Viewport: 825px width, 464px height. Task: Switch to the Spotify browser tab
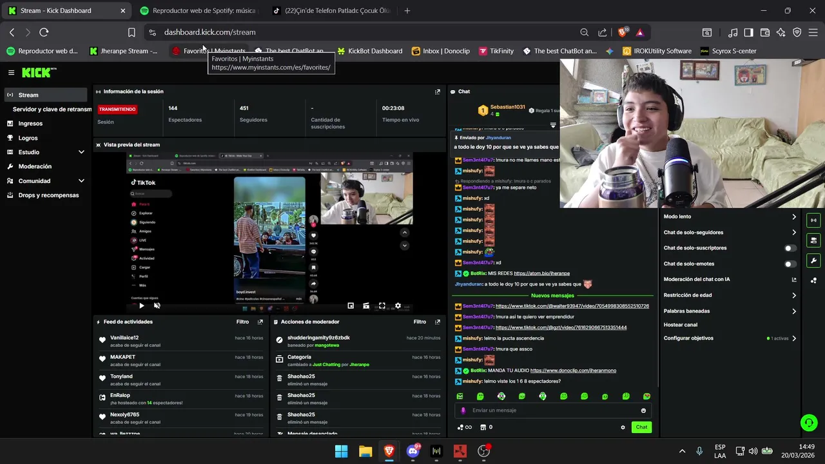199,10
